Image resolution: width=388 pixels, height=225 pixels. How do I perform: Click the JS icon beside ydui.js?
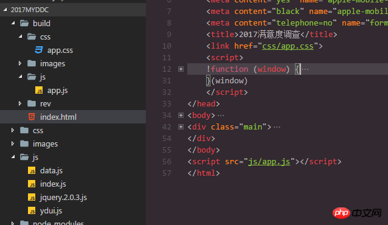[x=32, y=210]
